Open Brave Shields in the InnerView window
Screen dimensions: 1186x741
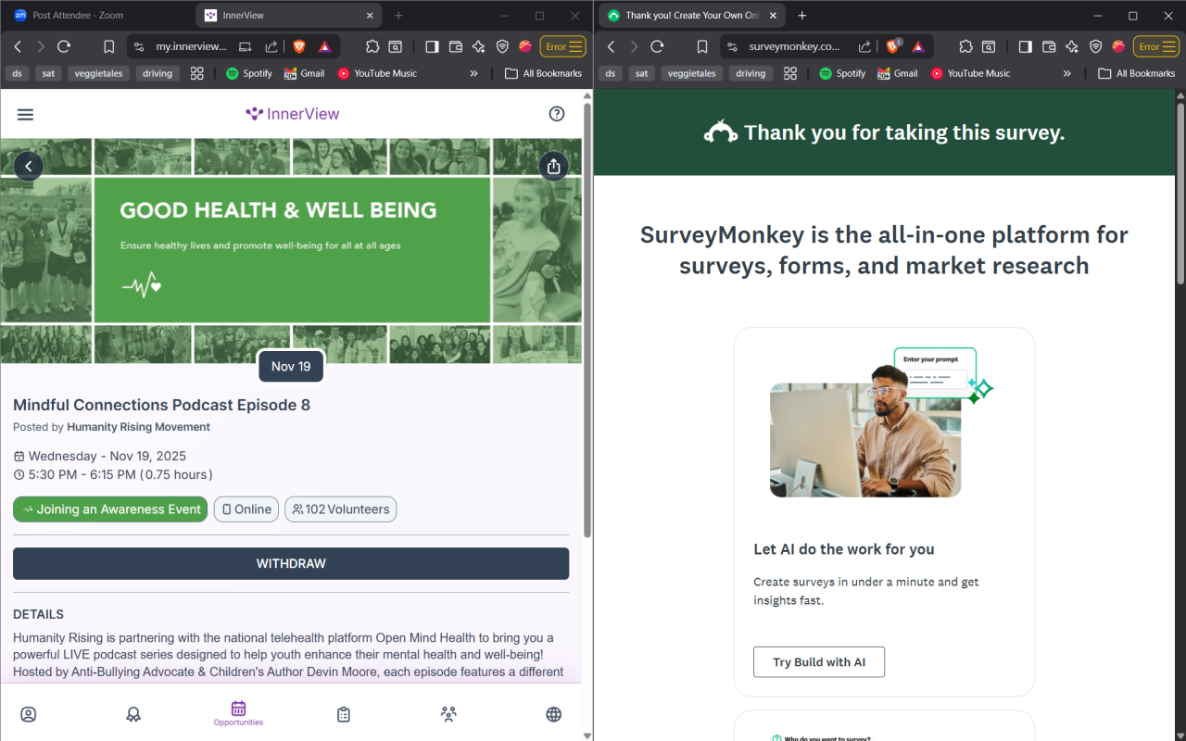point(299,46)
